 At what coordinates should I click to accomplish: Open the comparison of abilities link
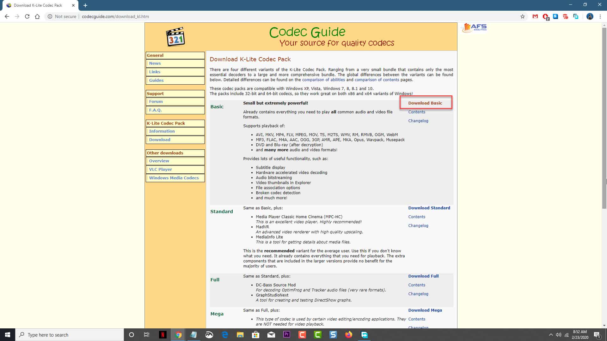point(323,80)
